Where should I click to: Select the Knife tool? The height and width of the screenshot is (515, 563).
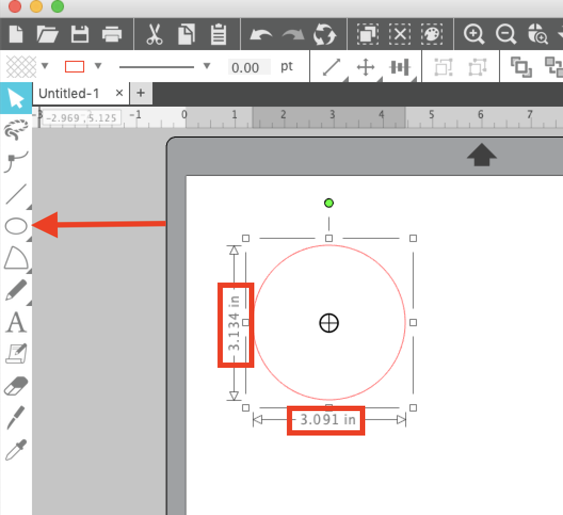tap(16, 417)
